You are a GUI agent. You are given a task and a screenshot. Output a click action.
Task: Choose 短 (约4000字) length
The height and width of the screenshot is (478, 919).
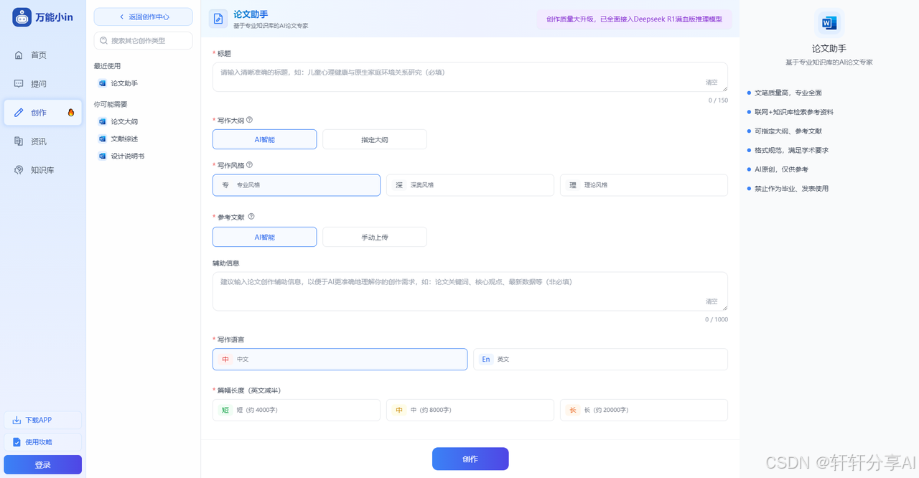tap(297, 410)
